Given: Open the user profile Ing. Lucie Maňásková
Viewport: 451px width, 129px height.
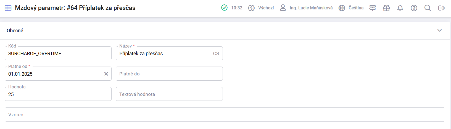Looking at the screenshot, I should (307, 8).
